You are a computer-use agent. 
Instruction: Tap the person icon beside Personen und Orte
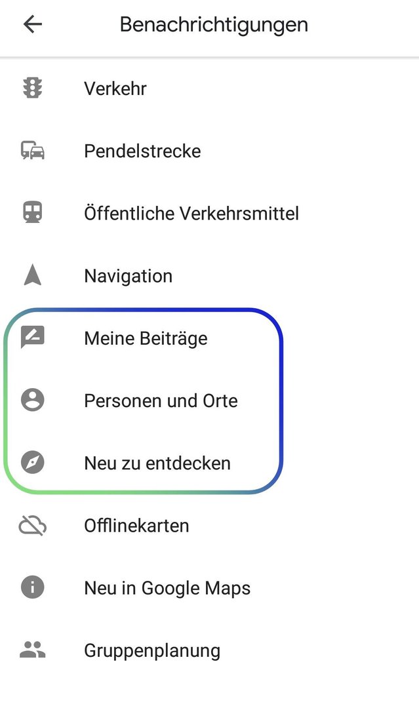pyautogui.click(x=33, y=400)
